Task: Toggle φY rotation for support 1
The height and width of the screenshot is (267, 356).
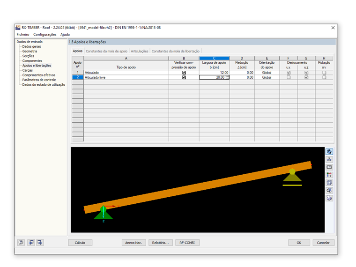Action: 324,73
